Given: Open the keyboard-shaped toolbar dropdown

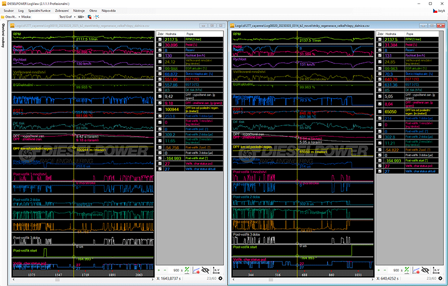Looking at the screenshot, I should [81, 17].
